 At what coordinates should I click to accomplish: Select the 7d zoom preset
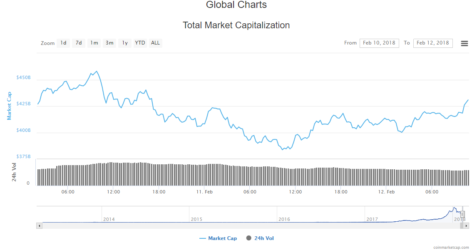pyautogui.click(x=78, y=43)
